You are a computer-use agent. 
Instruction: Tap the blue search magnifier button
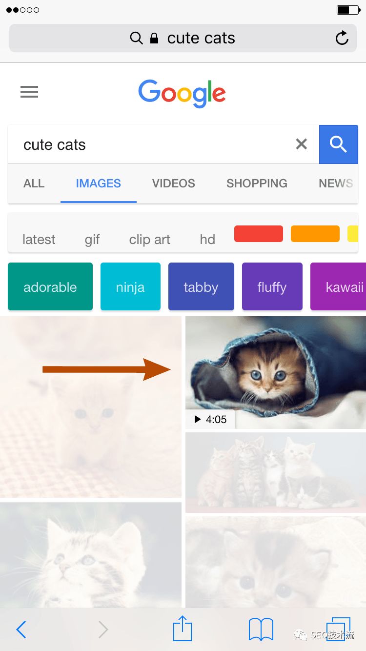(x=338, y=144)
